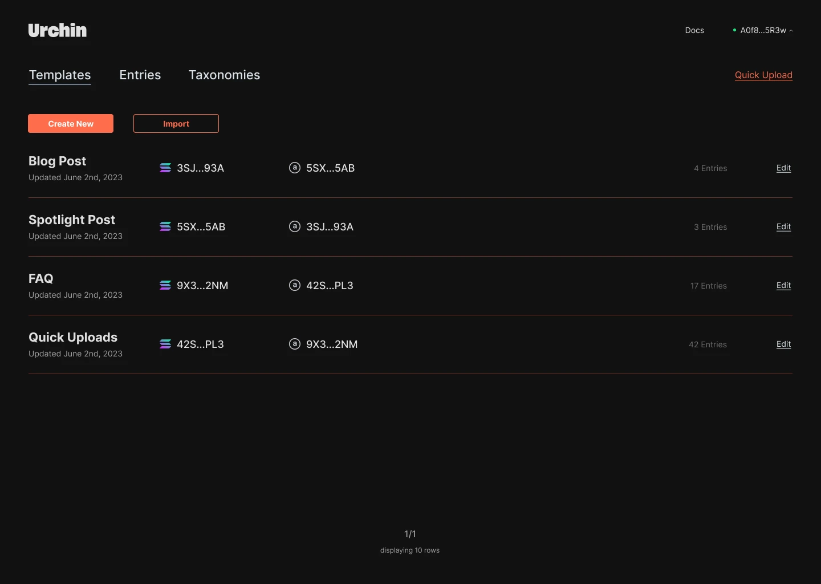Expand the A0f8...5R3w wallet dropdown
The width and height of the screenshot is (821, 584).
click(763, 30)
